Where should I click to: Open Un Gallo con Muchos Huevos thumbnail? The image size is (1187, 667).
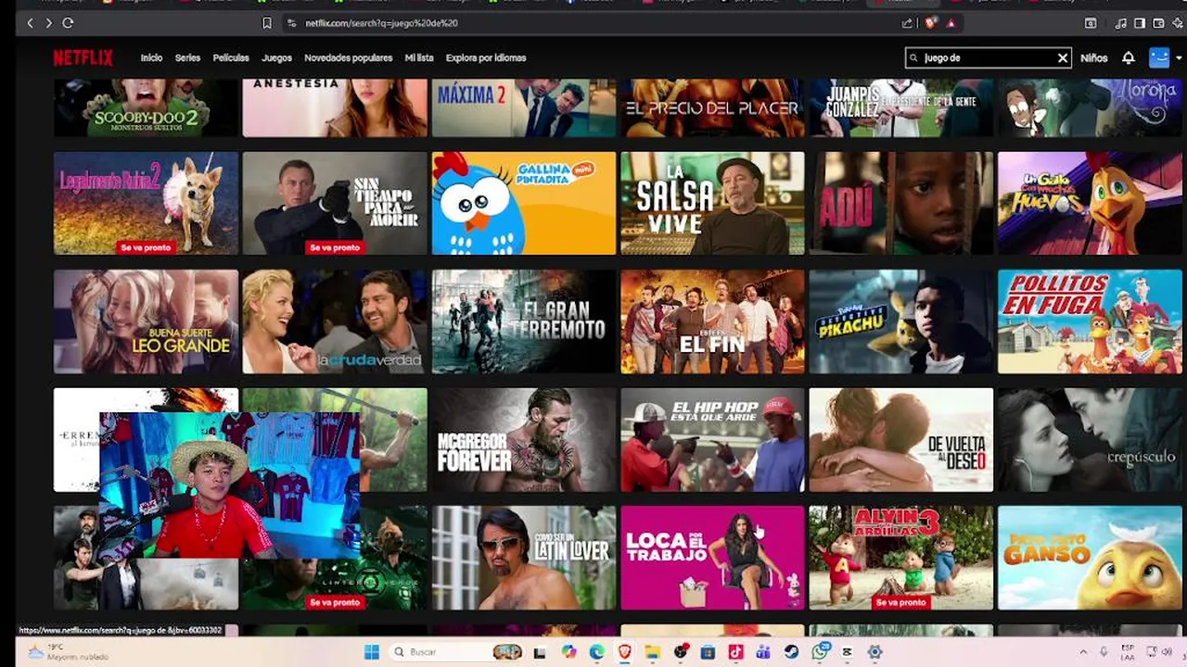[1090, 203]
